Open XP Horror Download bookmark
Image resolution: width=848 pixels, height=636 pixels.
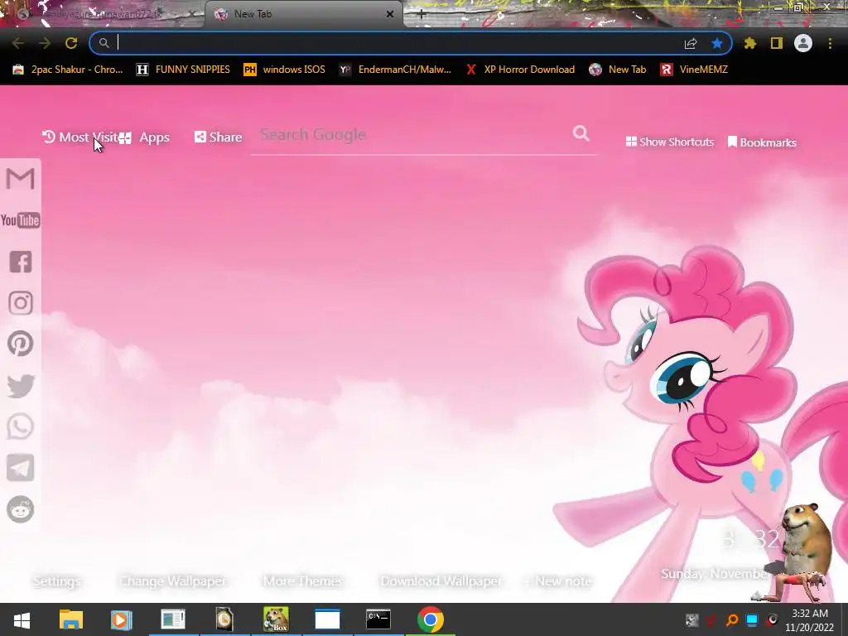(x=520, y=70)
